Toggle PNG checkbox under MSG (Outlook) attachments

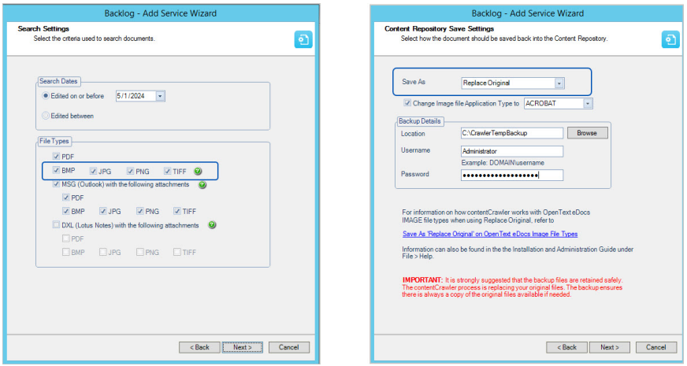pos(139,211)
